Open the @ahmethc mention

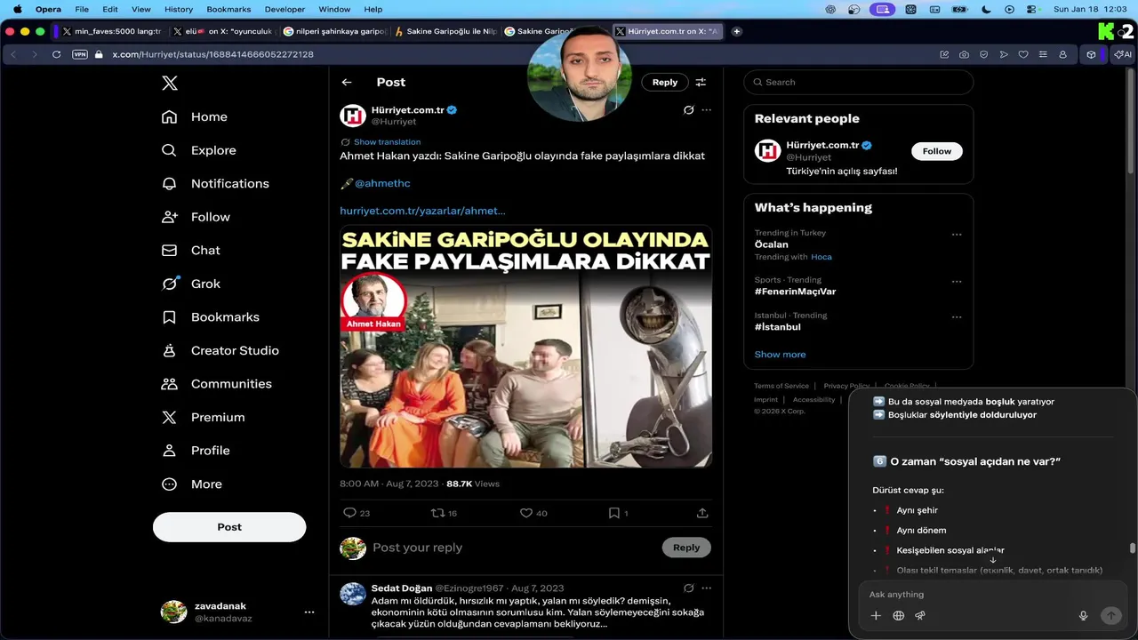[x=382, y=183]
